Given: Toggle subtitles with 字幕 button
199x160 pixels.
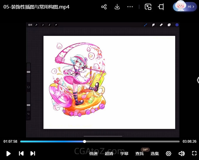Looking at the screenshot, I should (x=124, y=154).
